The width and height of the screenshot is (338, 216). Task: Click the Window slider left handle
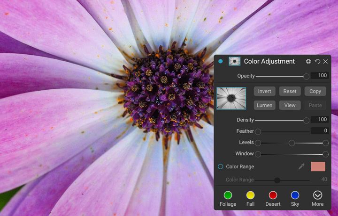click(x=258, y=154)
